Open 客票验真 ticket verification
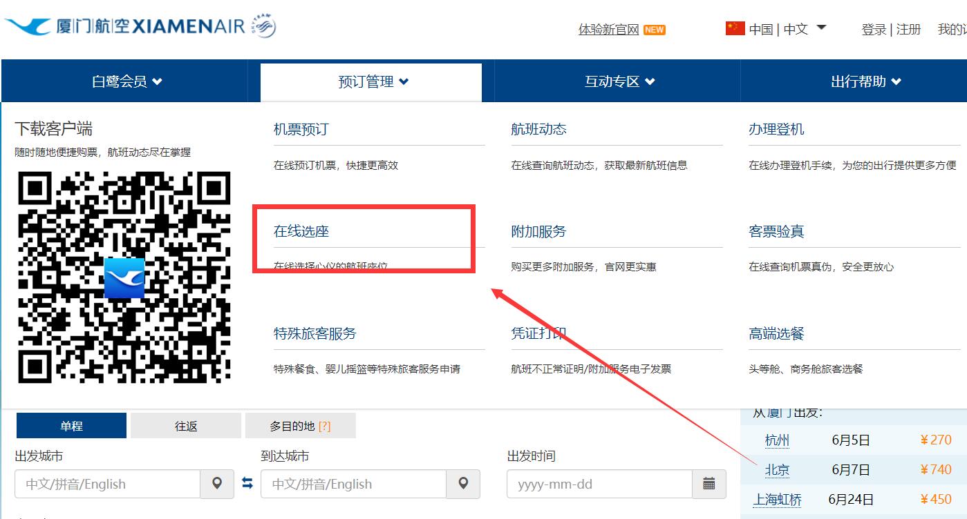Viewport: 967px width, 519px height. [x=776, y=231]
